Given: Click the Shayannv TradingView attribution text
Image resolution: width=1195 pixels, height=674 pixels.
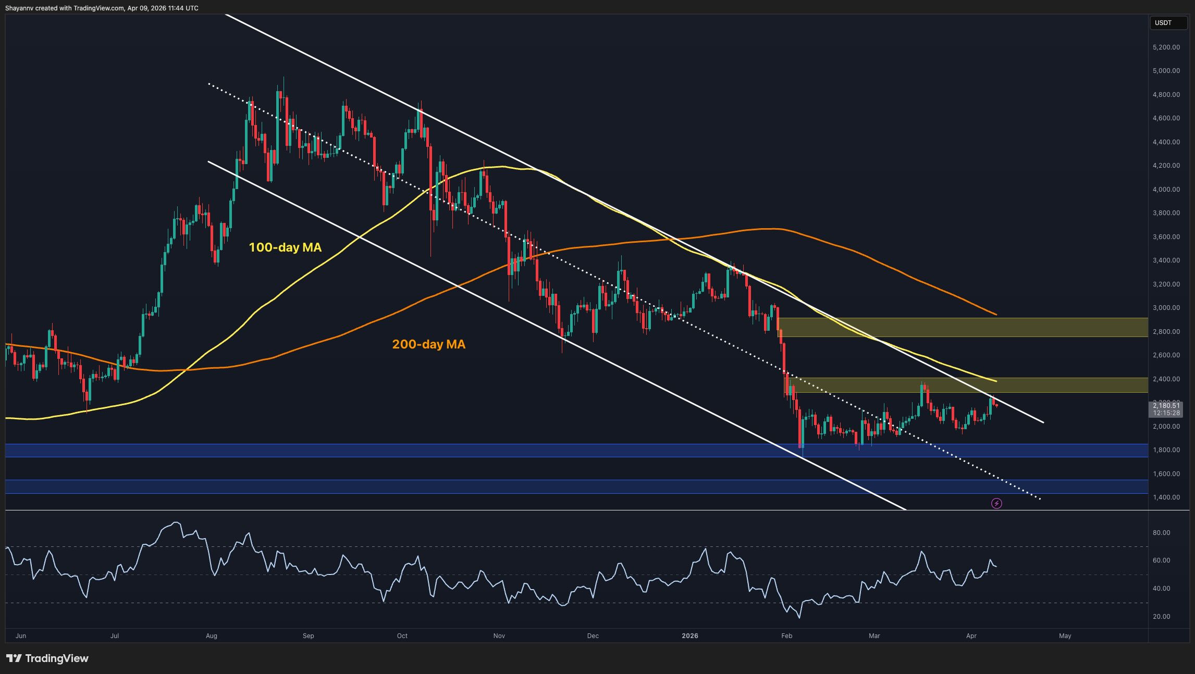Looking at the screenshot, I should pos(102,8).
